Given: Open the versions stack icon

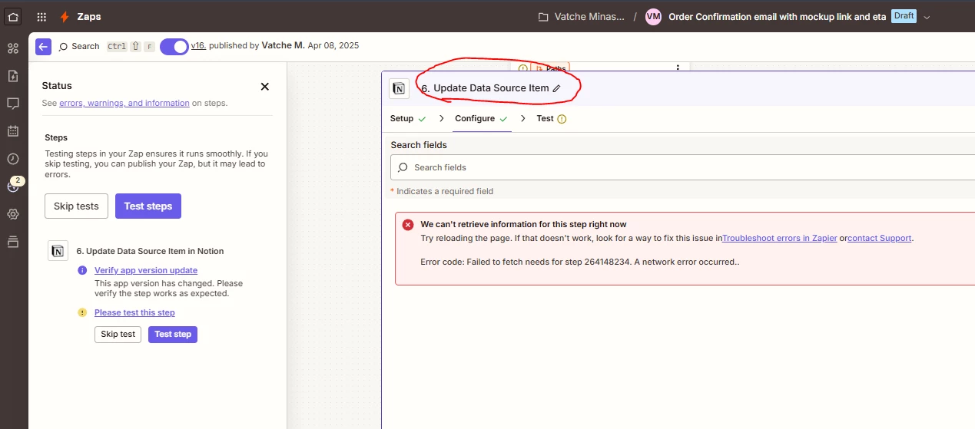Looking at the screenshot, I should [x=13, y=242].
